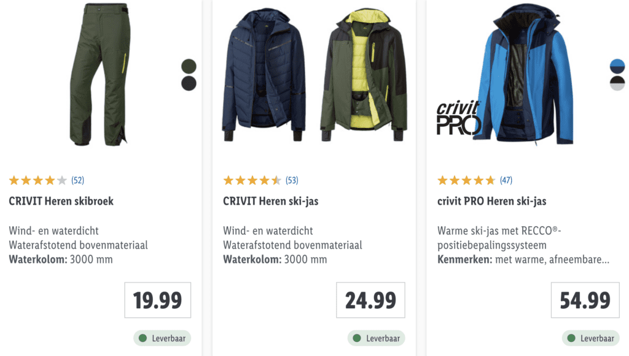Open the crivit PRO Heren ski-jas title
The height and width of the screenshot is (356, 629).
click(492, 201)
